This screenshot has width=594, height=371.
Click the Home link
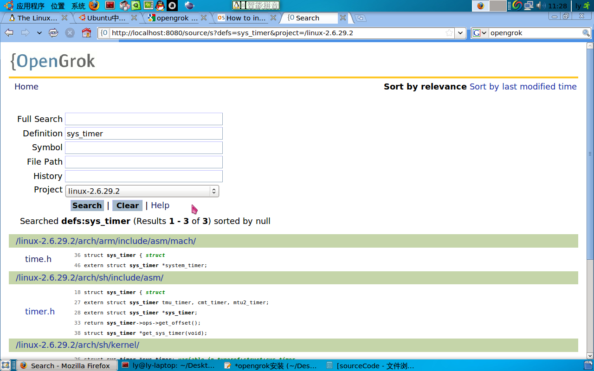coord(26,87)
